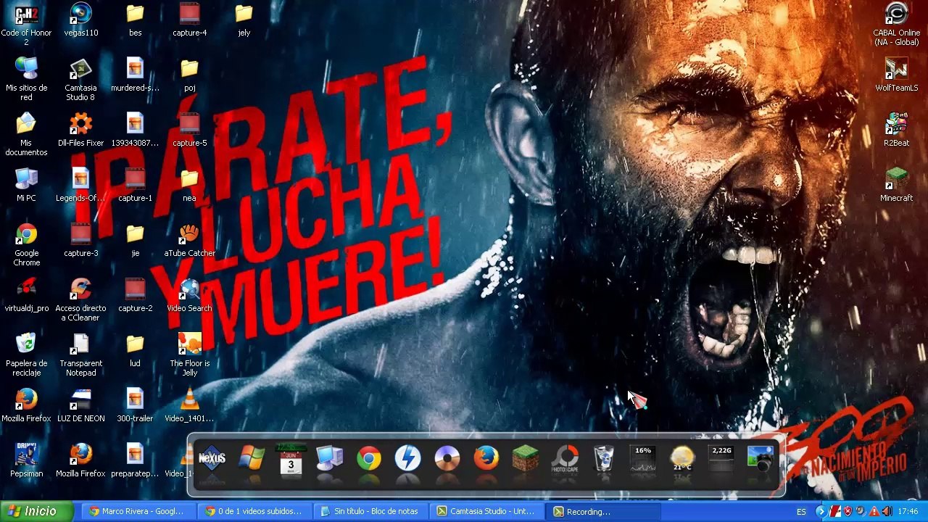The width and height of the screenshot is (928, 522).
Task: Select the Dll-Files Fixer desktop icon
Action: point(80,130)
